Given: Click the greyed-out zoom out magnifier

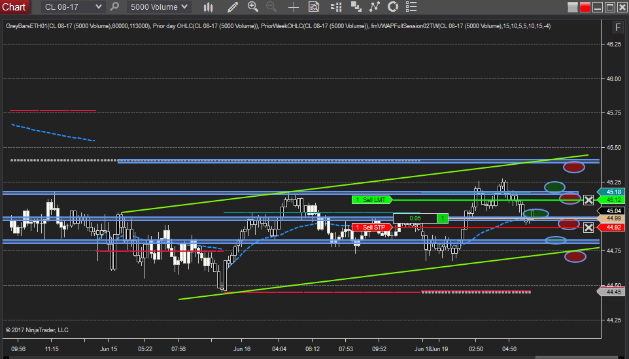Looking at the screenshot, I should 271,7.
